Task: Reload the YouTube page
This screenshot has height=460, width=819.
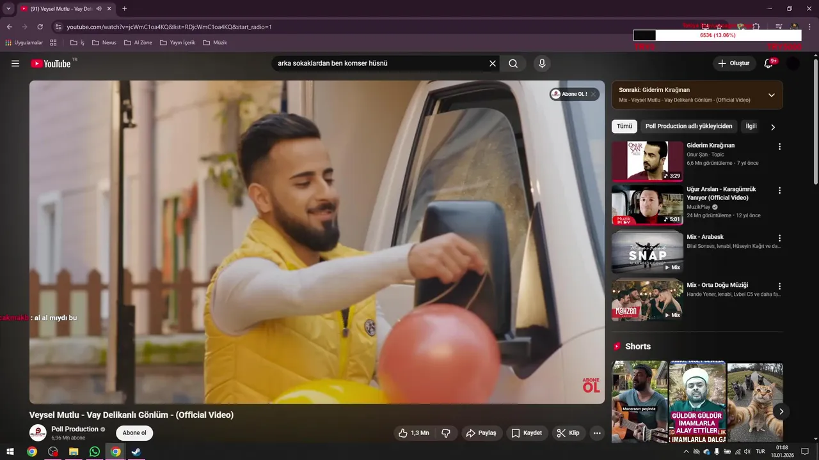Action: [x=40, y=27]
